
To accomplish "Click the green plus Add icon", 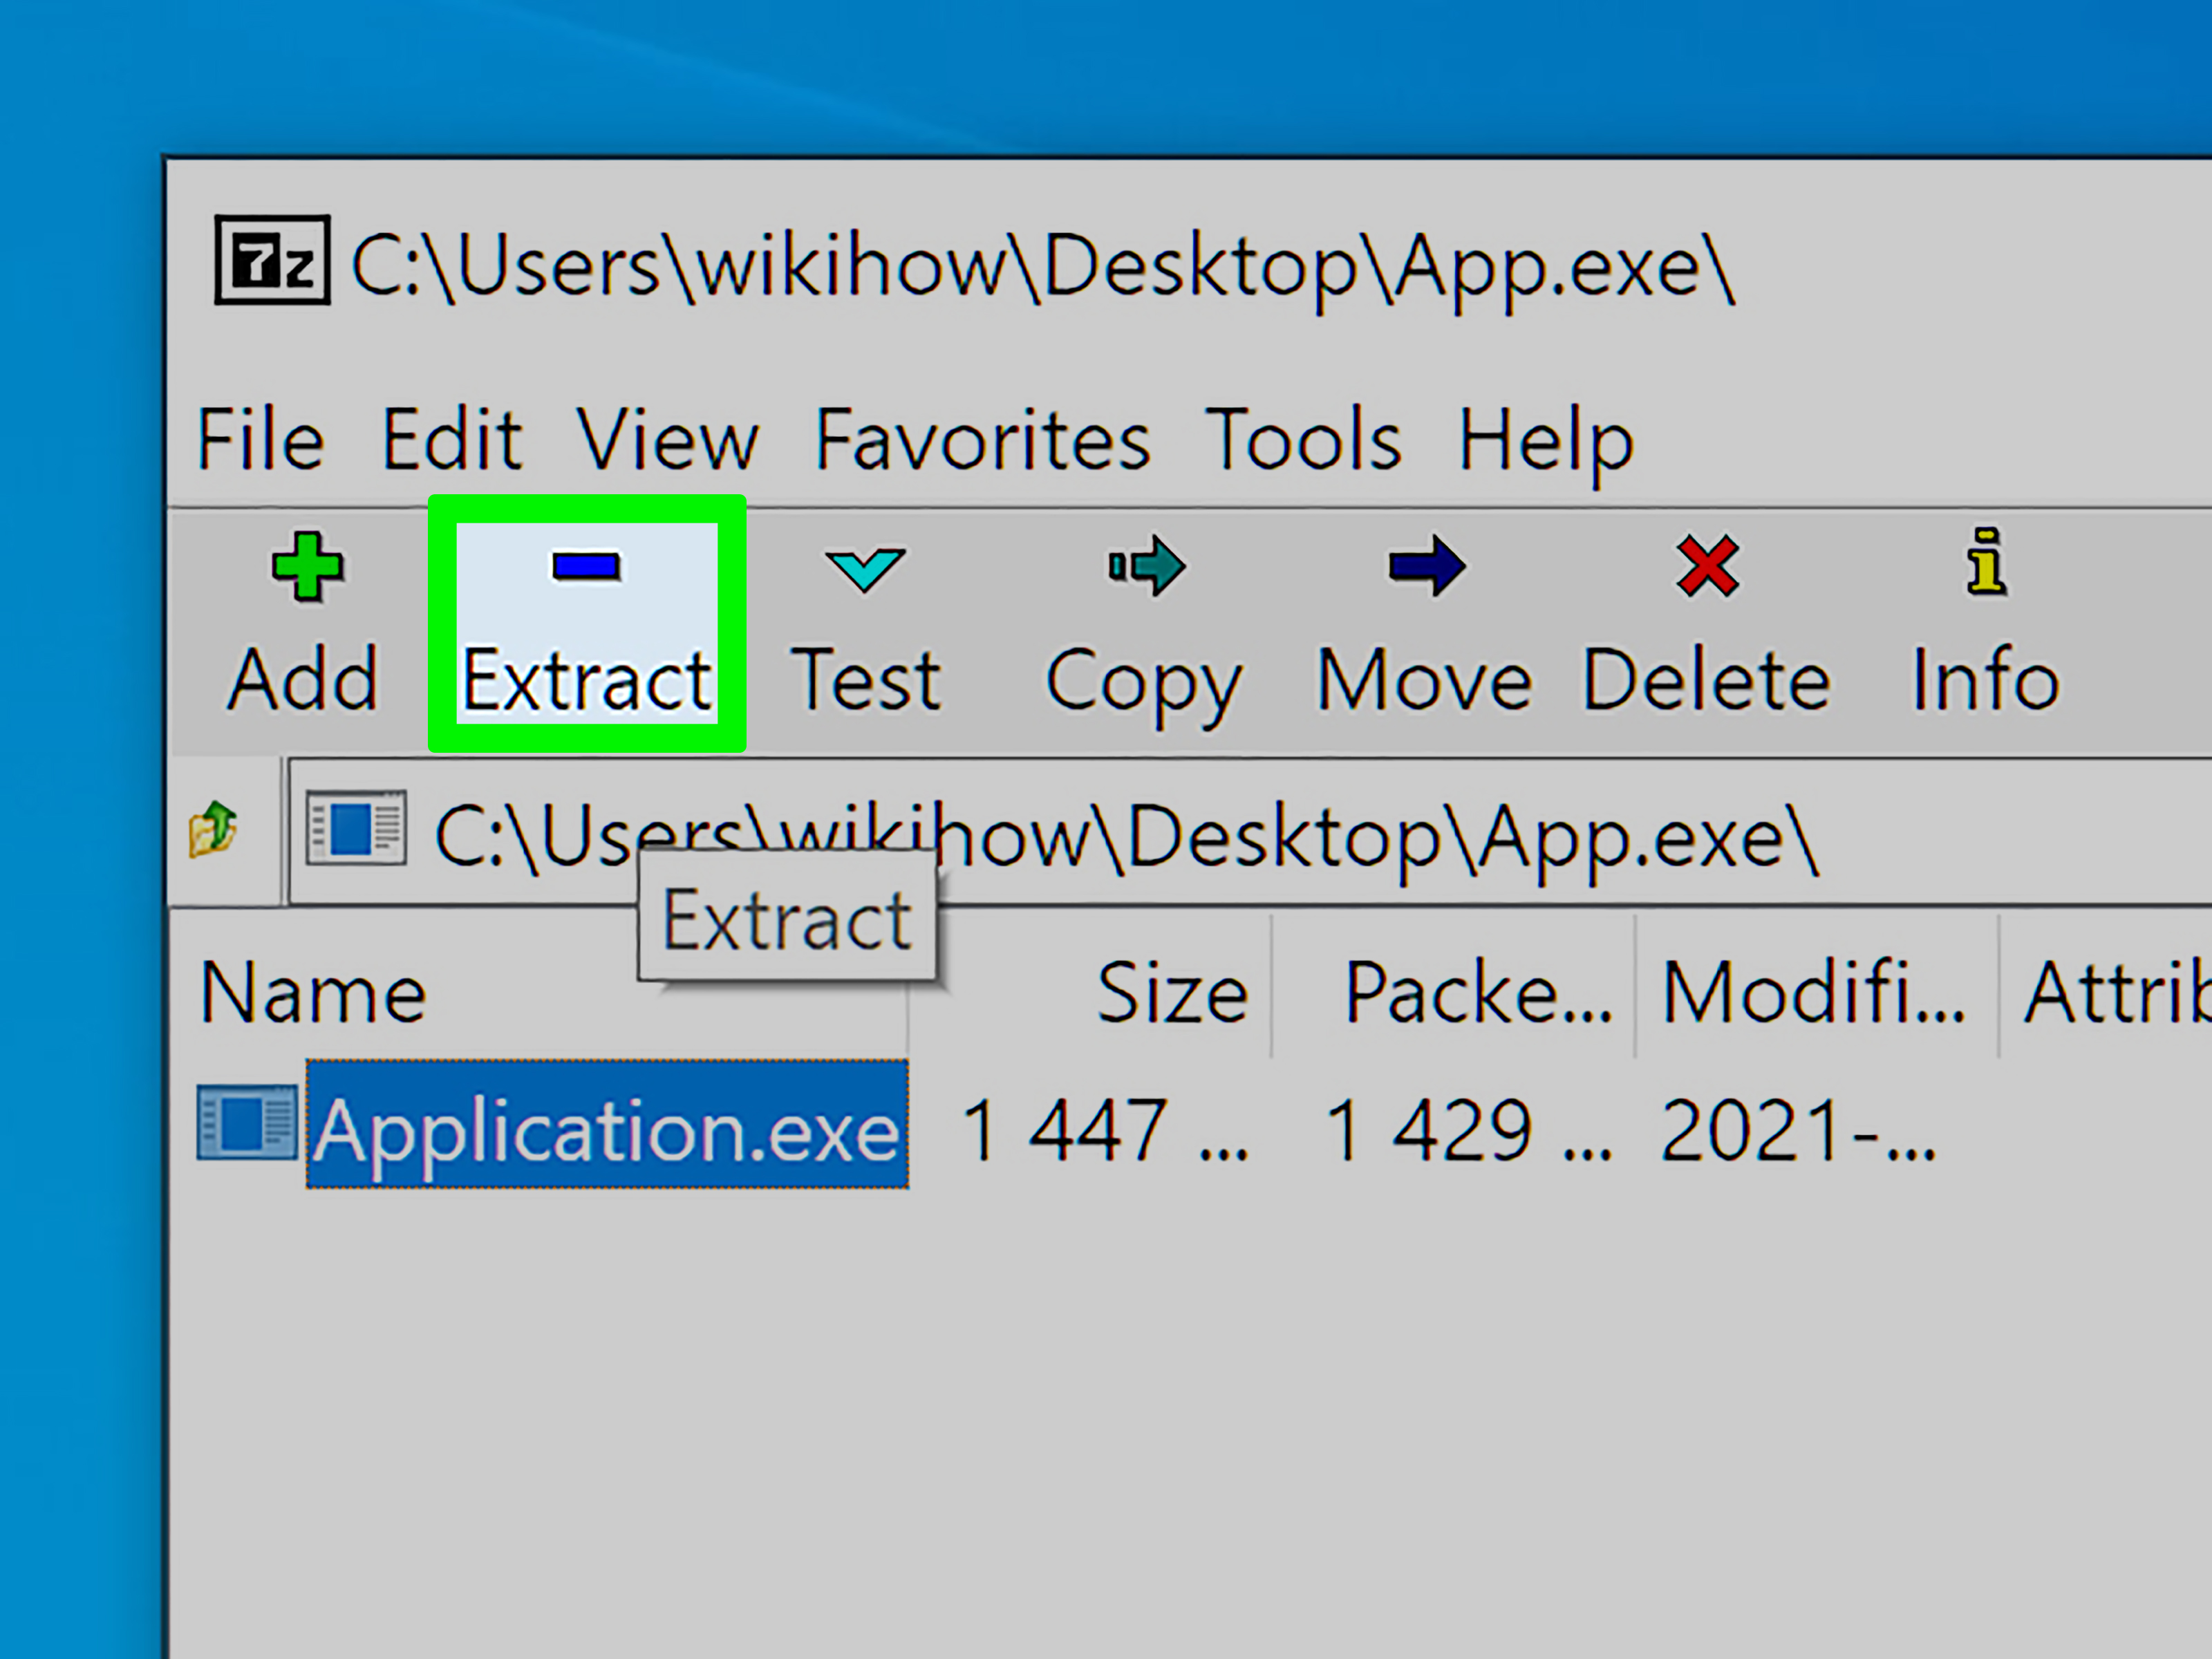I will coord(307,567).
